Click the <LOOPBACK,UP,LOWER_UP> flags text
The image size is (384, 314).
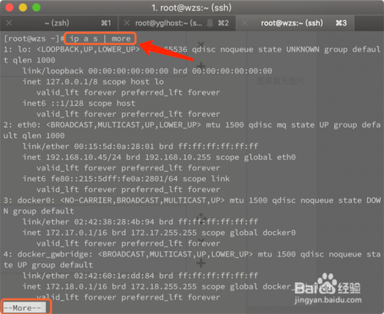point(88,49)
